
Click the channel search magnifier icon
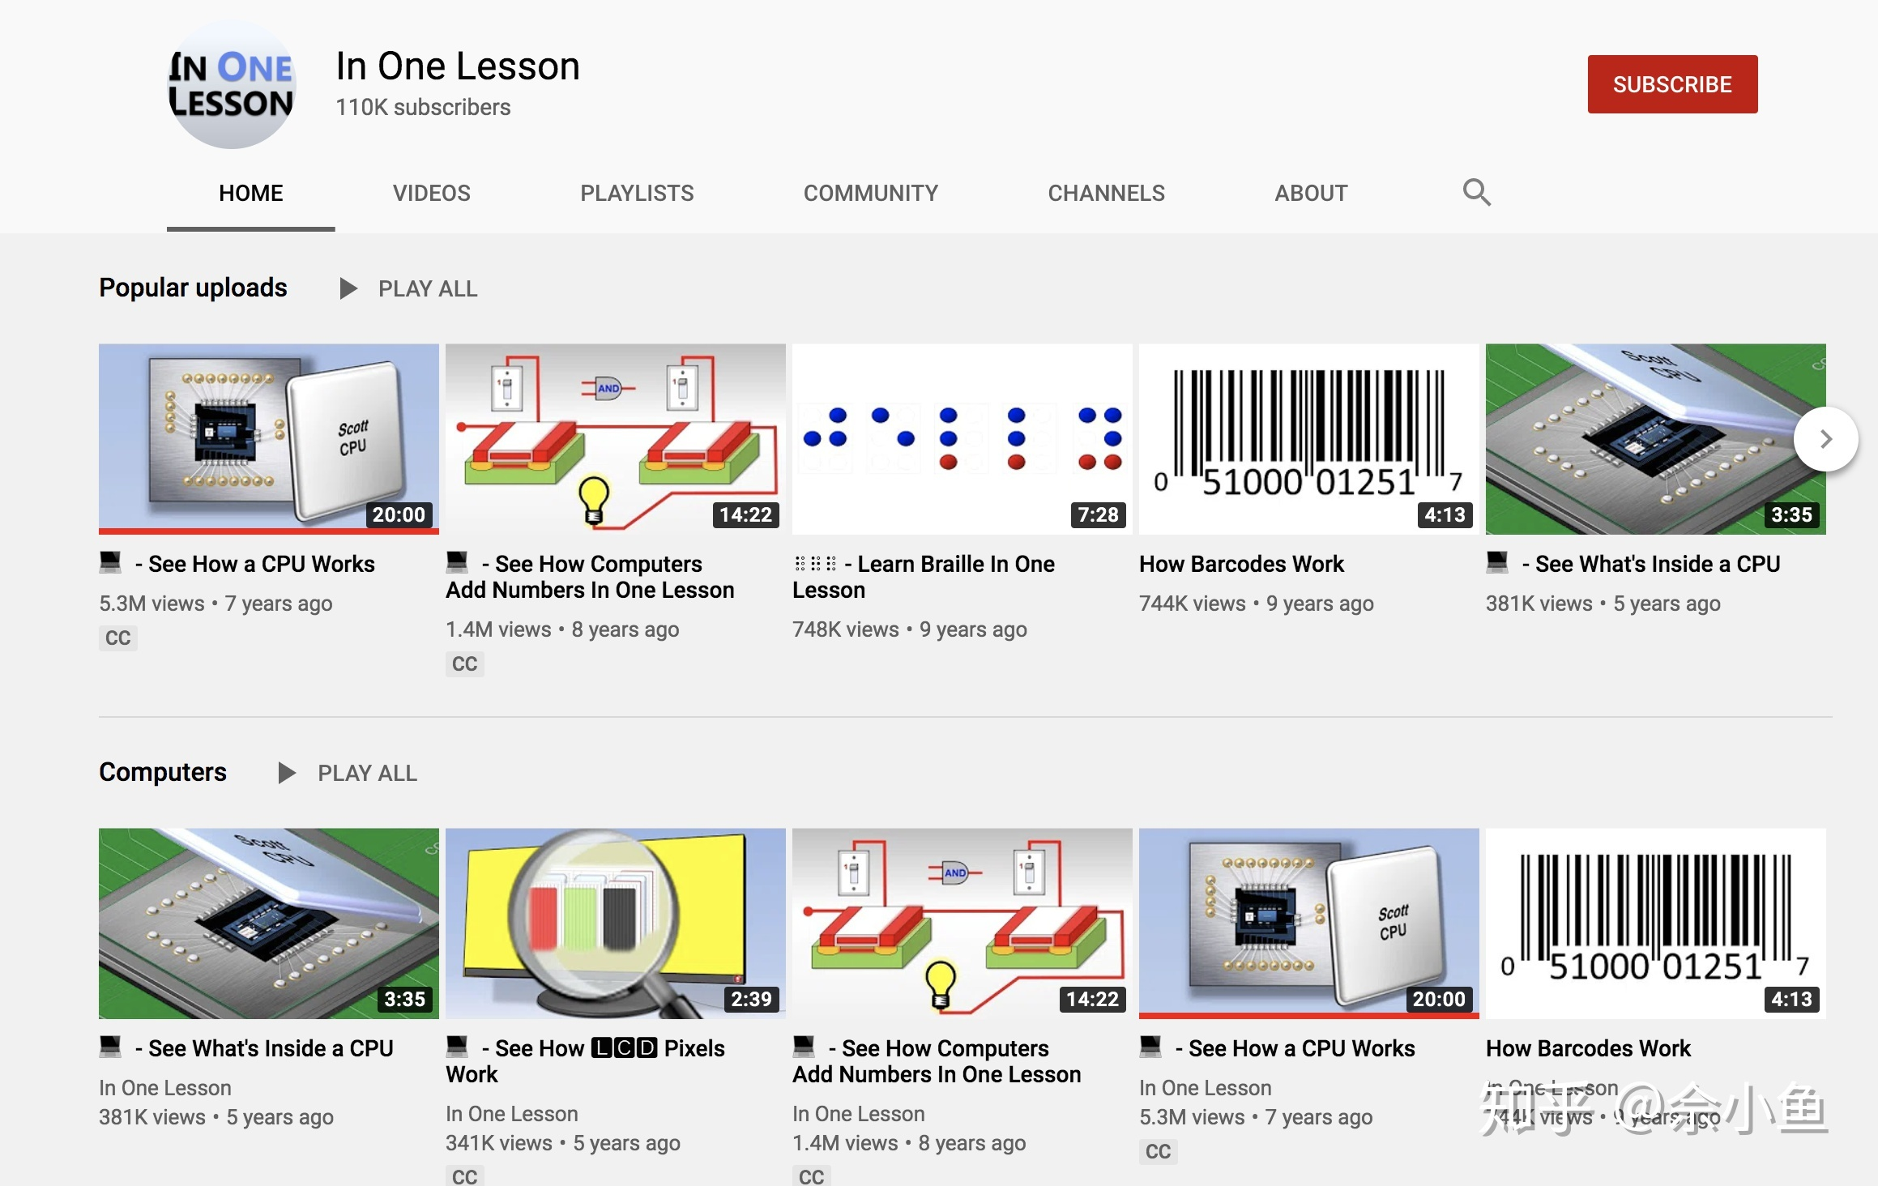coord(1476,193)
